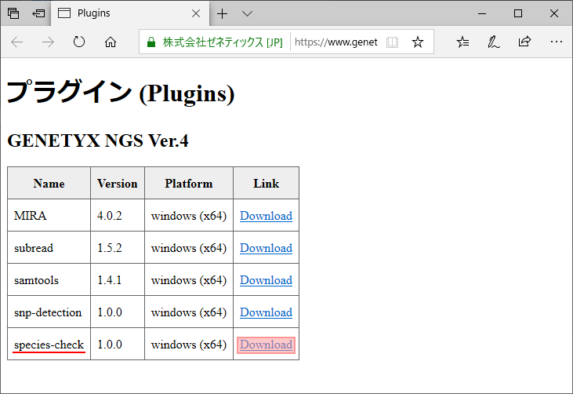This screenshot has height=394, width=573.
Task: Download the samtools plugin
Action: pyautogui.click(x=266, y=280)
